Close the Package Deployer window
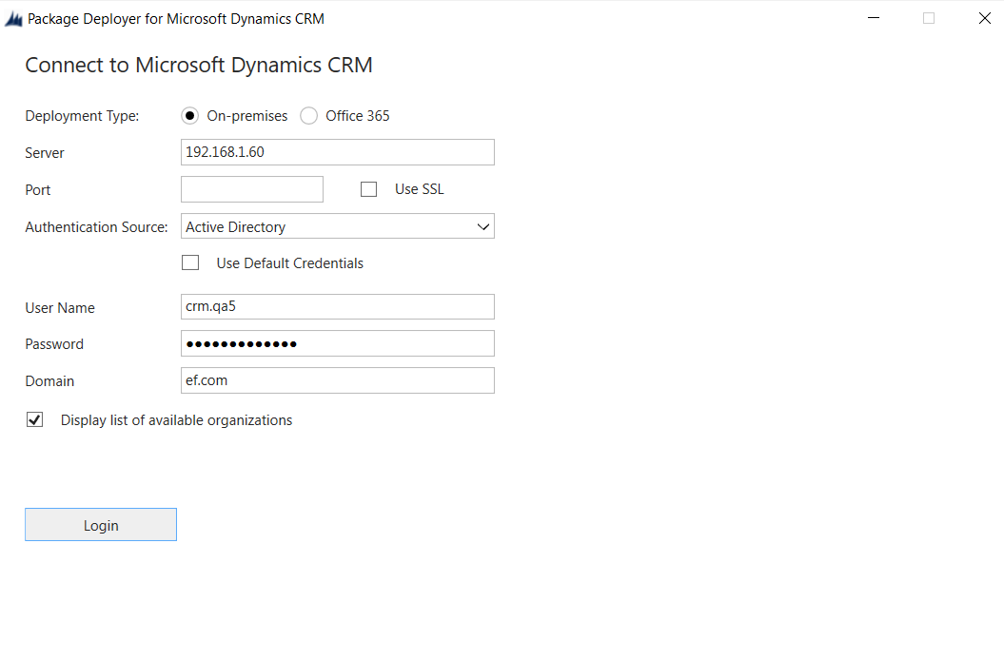The height and width of the screenshot is (660, 1004). tap(984, 18)
